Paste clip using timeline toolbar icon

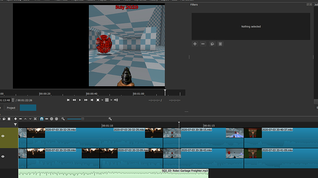pos(9,119)
